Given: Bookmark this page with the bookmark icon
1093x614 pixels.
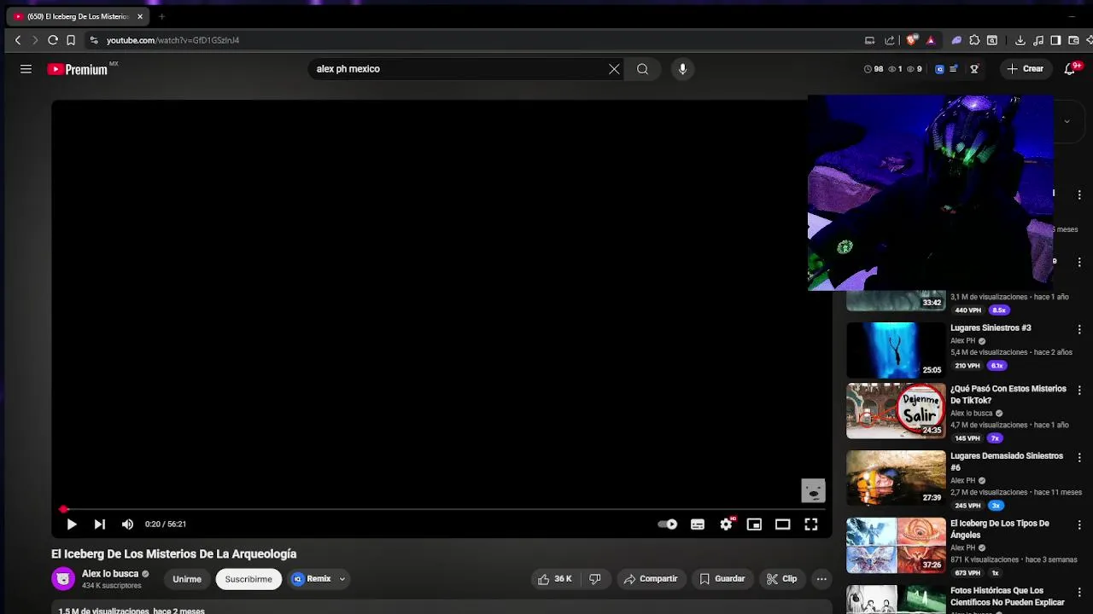Looking at the screenshot, I should (71, 40).
